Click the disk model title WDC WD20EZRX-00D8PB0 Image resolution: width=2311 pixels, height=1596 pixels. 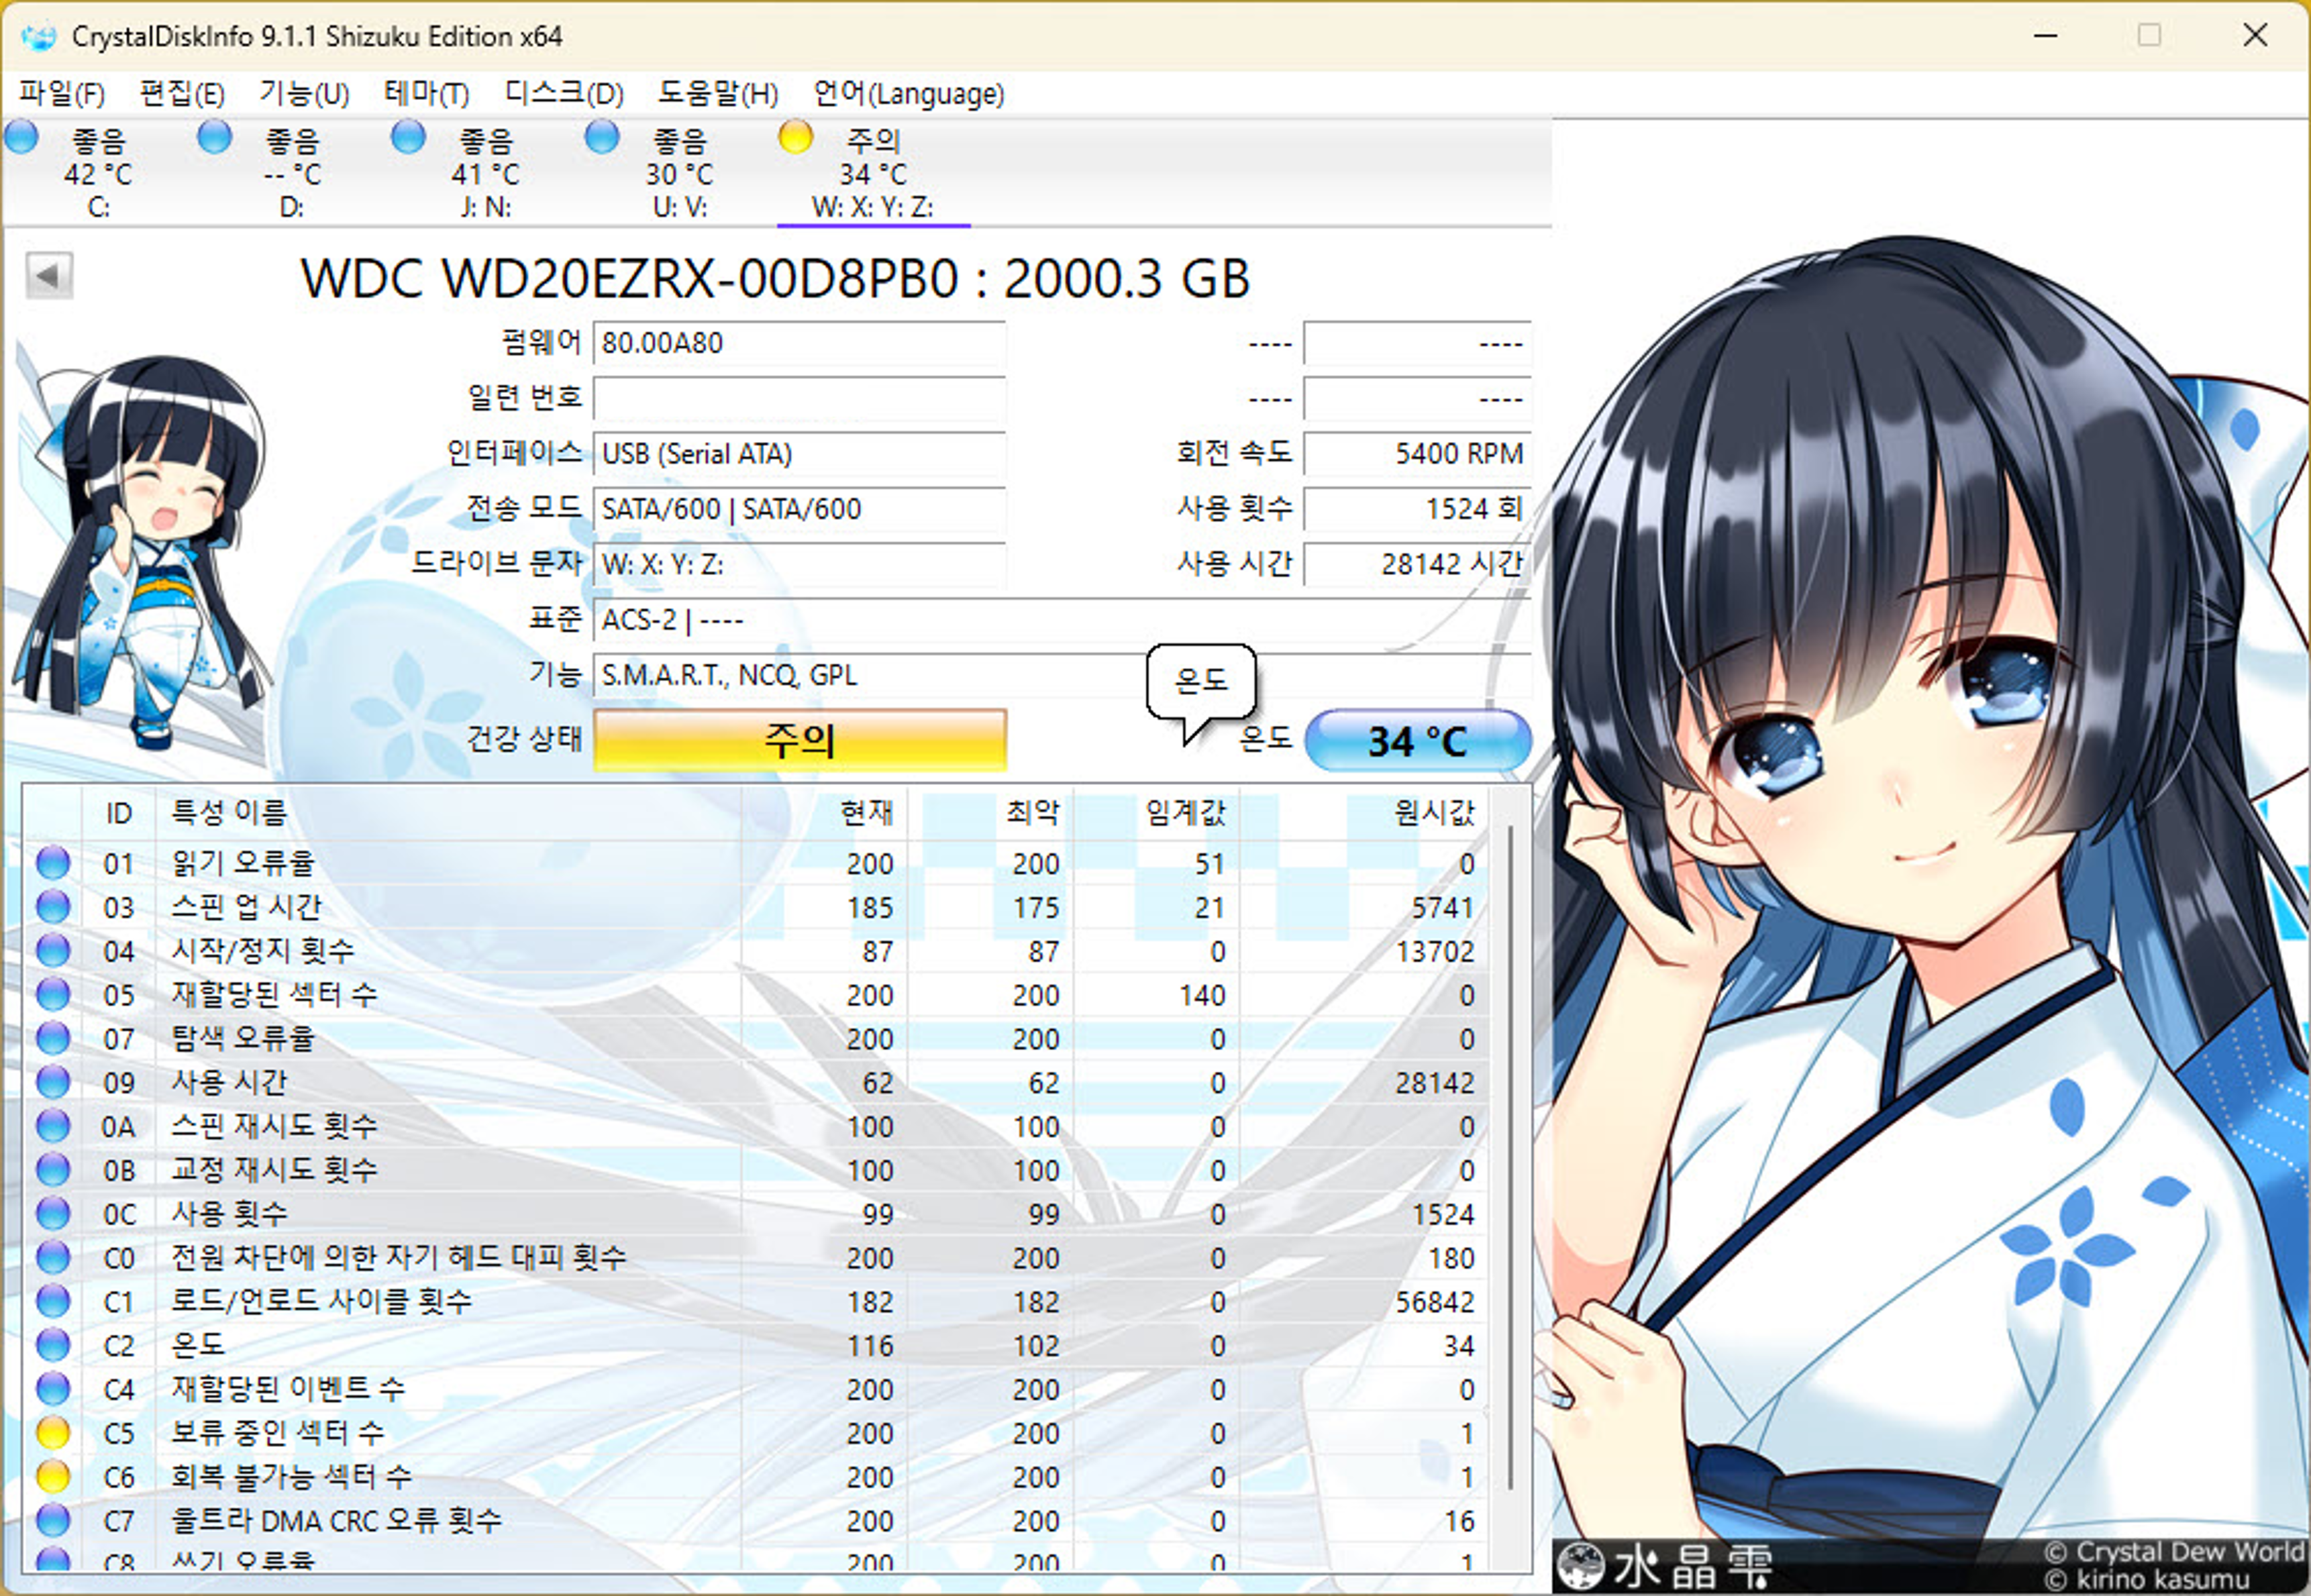(x=775, y=278)
